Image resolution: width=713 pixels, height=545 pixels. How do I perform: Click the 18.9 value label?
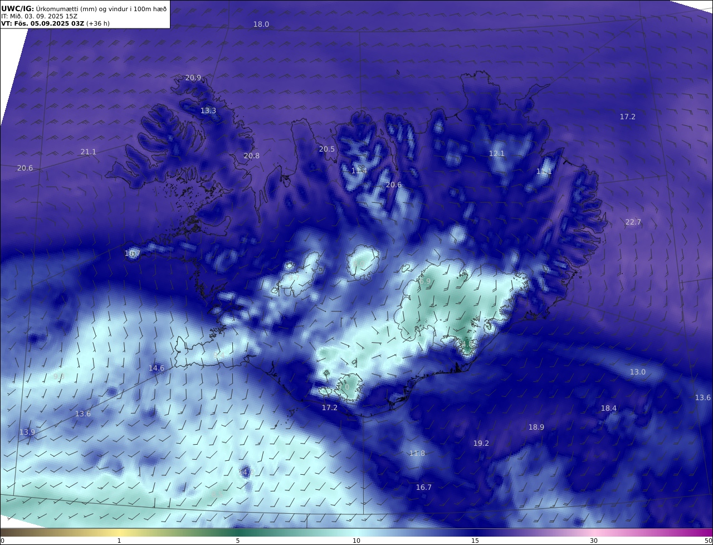536,427
